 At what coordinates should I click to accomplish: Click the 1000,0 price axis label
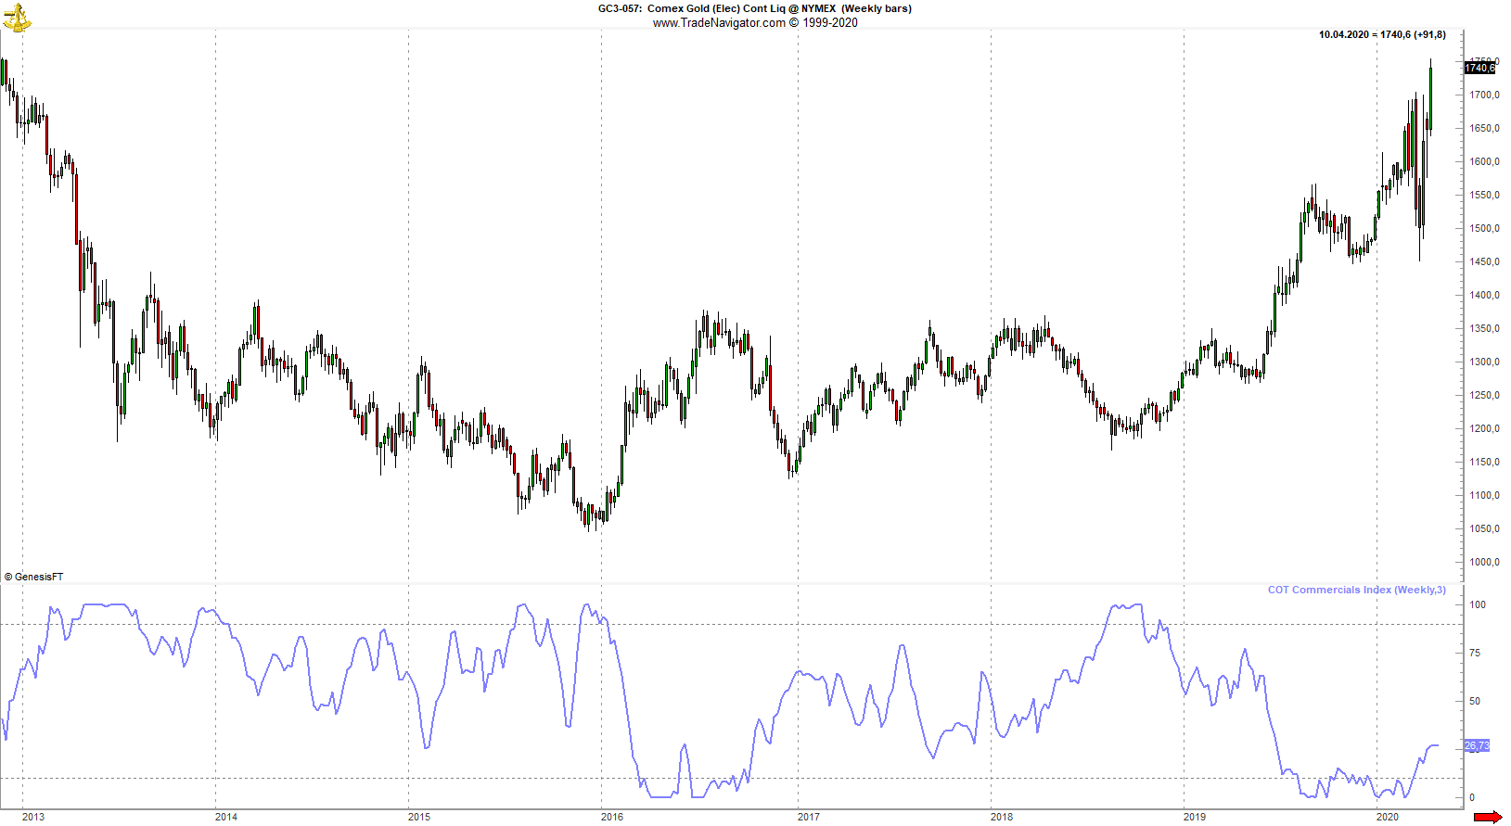[1484, 562]
